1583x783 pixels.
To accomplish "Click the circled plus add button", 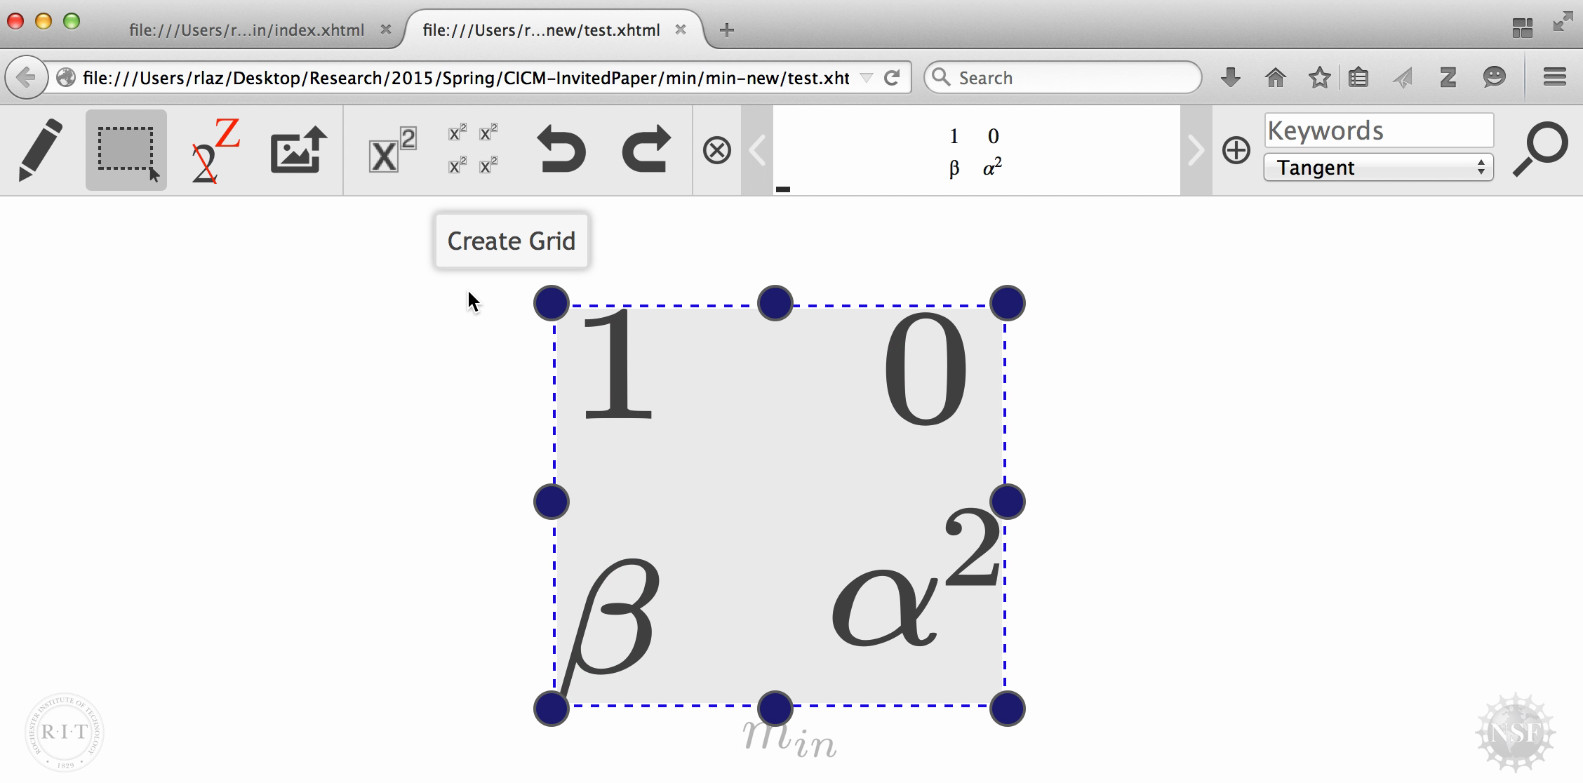I will [x=1236, y=150].
